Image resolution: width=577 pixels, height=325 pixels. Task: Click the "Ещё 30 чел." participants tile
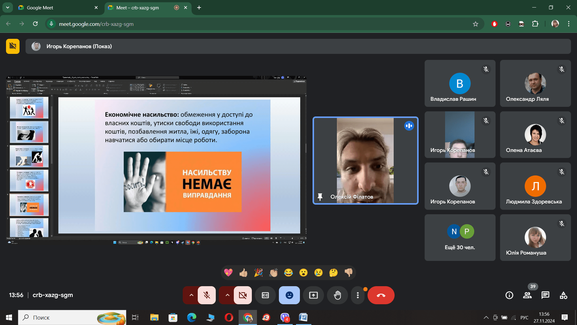pyautogui.click(x=460, y=237)
